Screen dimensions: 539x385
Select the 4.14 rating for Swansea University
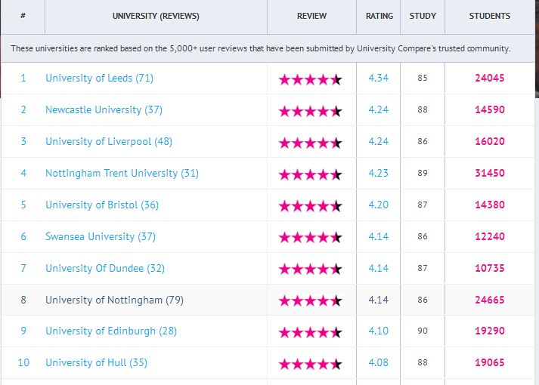click(379, 236)
